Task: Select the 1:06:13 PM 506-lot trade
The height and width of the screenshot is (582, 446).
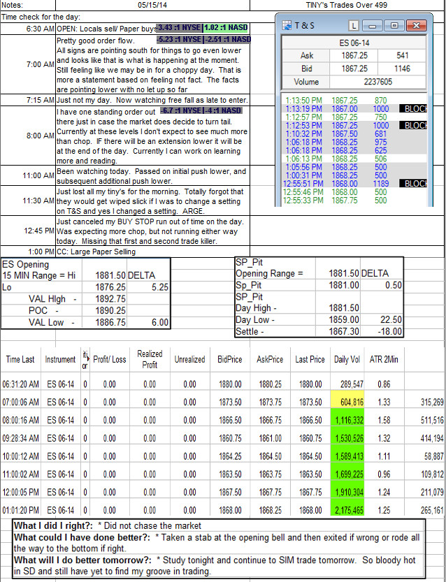Action: point(354,159)
